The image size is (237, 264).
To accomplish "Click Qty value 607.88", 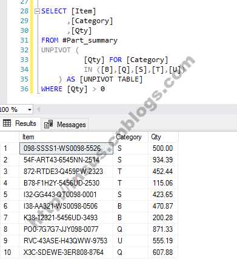I will pyautogui.click(x=163, y=252).
